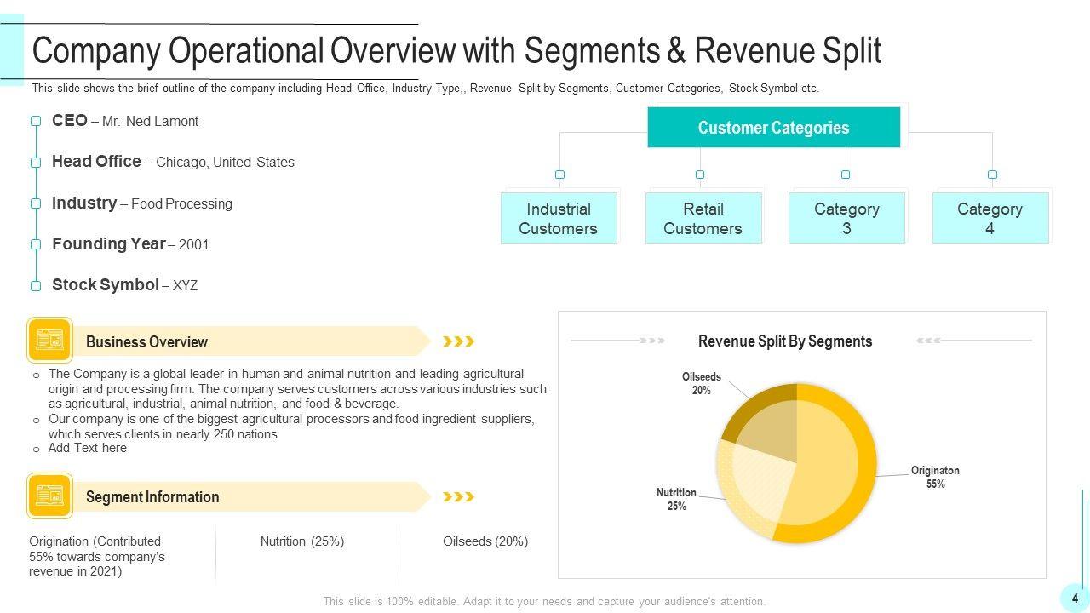The height and width of the screenshot is (613, 1090).
Task: Click the Customer Categories header box
Action: click(x=773, y=128)
